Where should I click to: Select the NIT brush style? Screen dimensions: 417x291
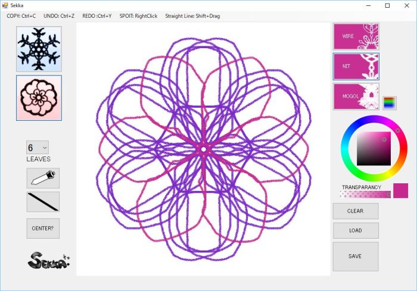[x=356, y=67]
